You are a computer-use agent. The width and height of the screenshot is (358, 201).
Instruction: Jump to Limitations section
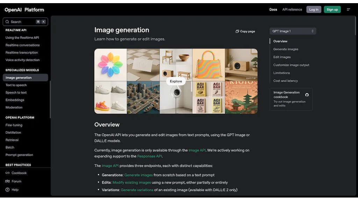281,73
